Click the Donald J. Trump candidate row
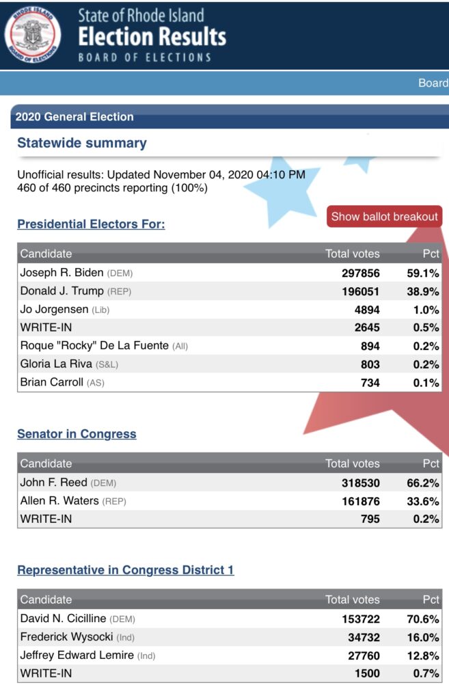The image size is (449, 700). point(230,291)
